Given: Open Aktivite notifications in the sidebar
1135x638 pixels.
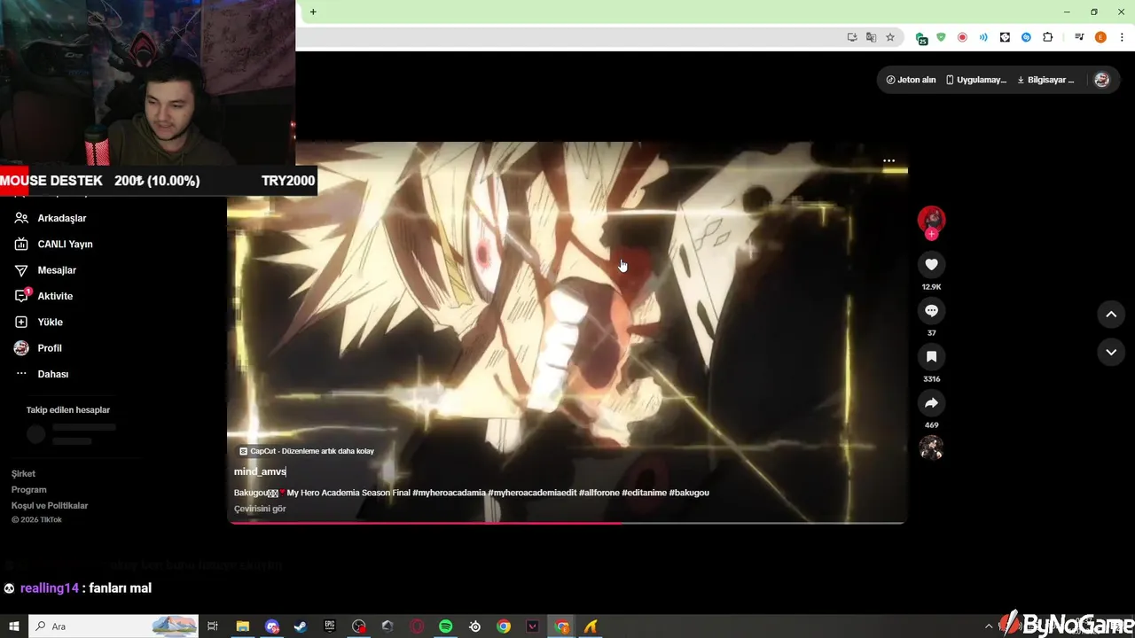Looking at the screenshot, I should pyautogui.click(x=43, y=296).
